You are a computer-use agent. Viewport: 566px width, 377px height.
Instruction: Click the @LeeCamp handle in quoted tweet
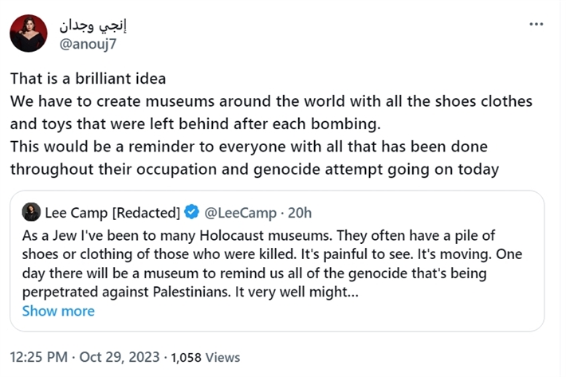[x=242, y=212]
